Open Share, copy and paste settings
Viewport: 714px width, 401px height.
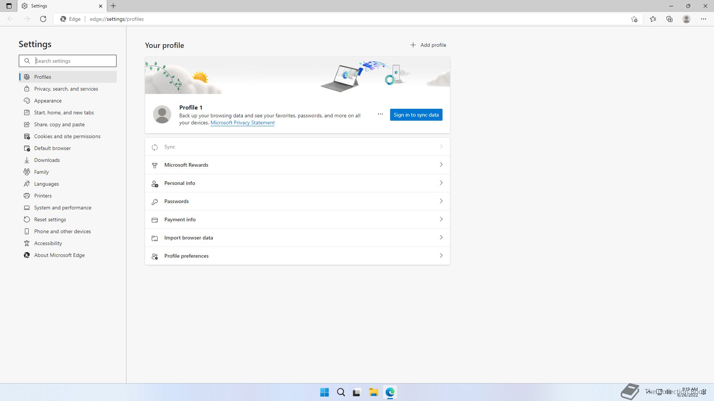[x=68, y=124]
